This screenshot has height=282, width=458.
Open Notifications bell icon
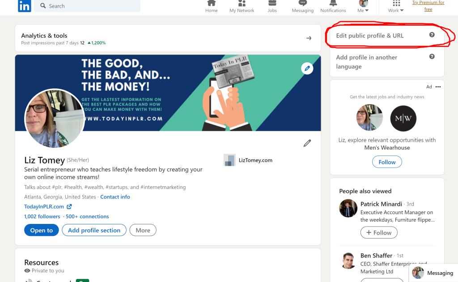[333, 3]
